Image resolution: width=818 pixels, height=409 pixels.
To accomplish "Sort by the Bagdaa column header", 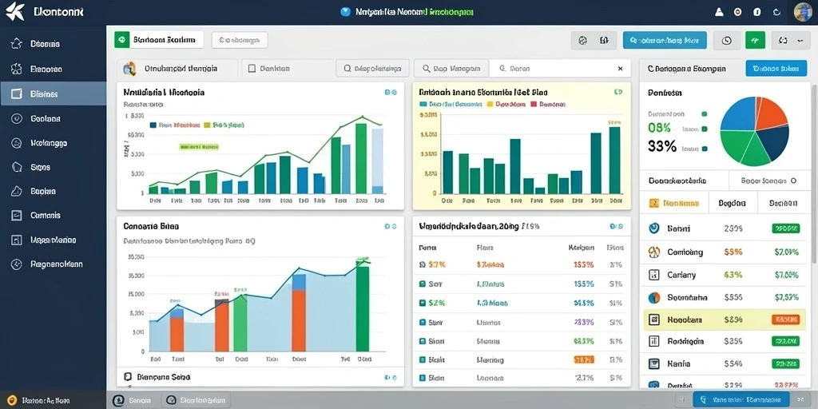I will coord(732,204).
